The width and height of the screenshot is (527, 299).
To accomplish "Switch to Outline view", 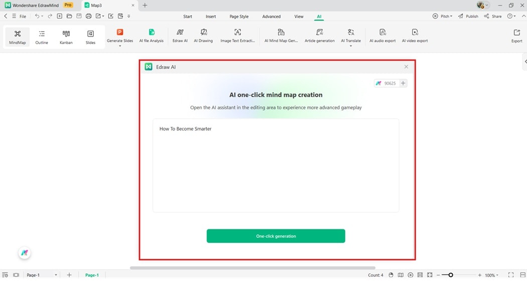I will [x=42, y=36].
